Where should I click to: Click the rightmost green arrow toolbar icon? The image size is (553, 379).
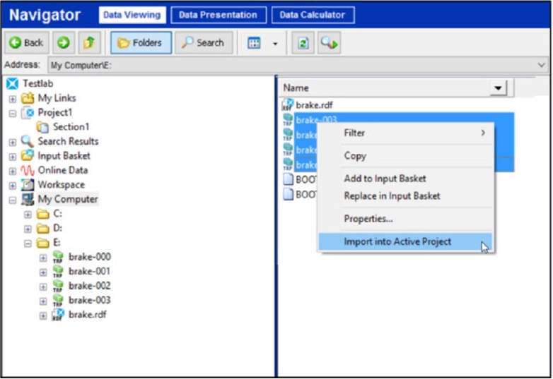pyautogui.click(x=329, y=43)
